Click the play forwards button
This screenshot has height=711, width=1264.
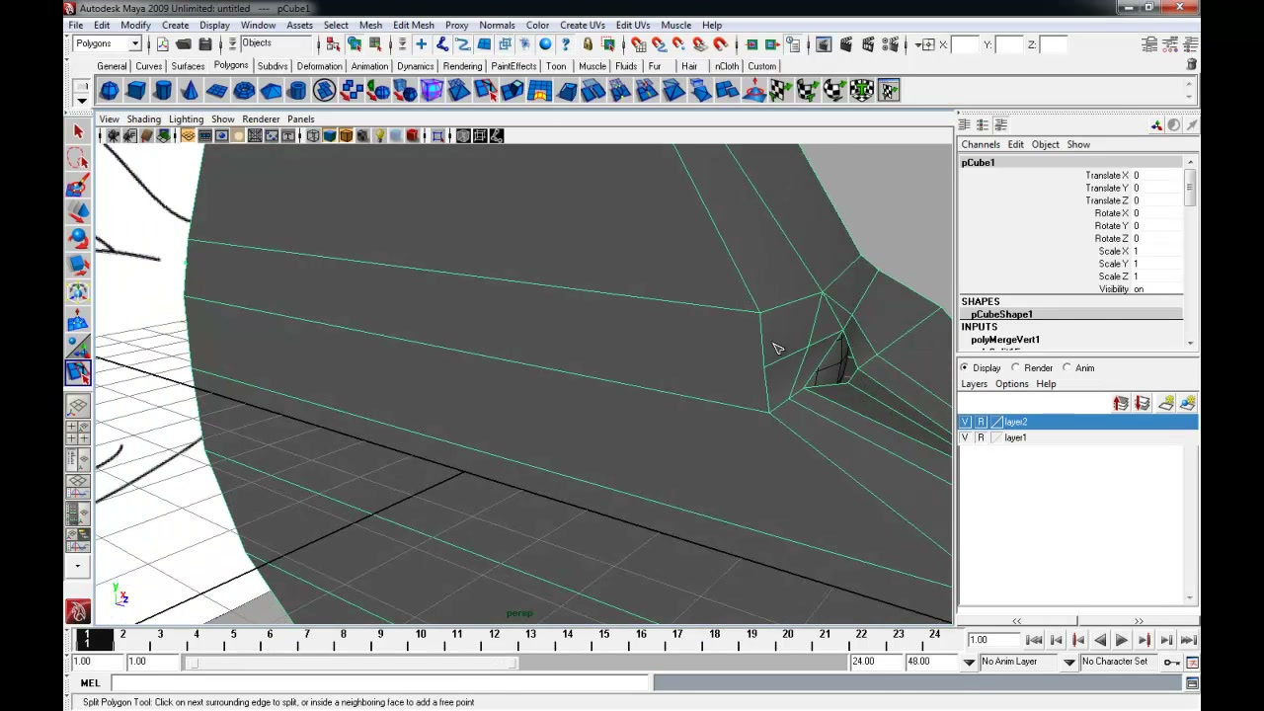point(1122,641)
